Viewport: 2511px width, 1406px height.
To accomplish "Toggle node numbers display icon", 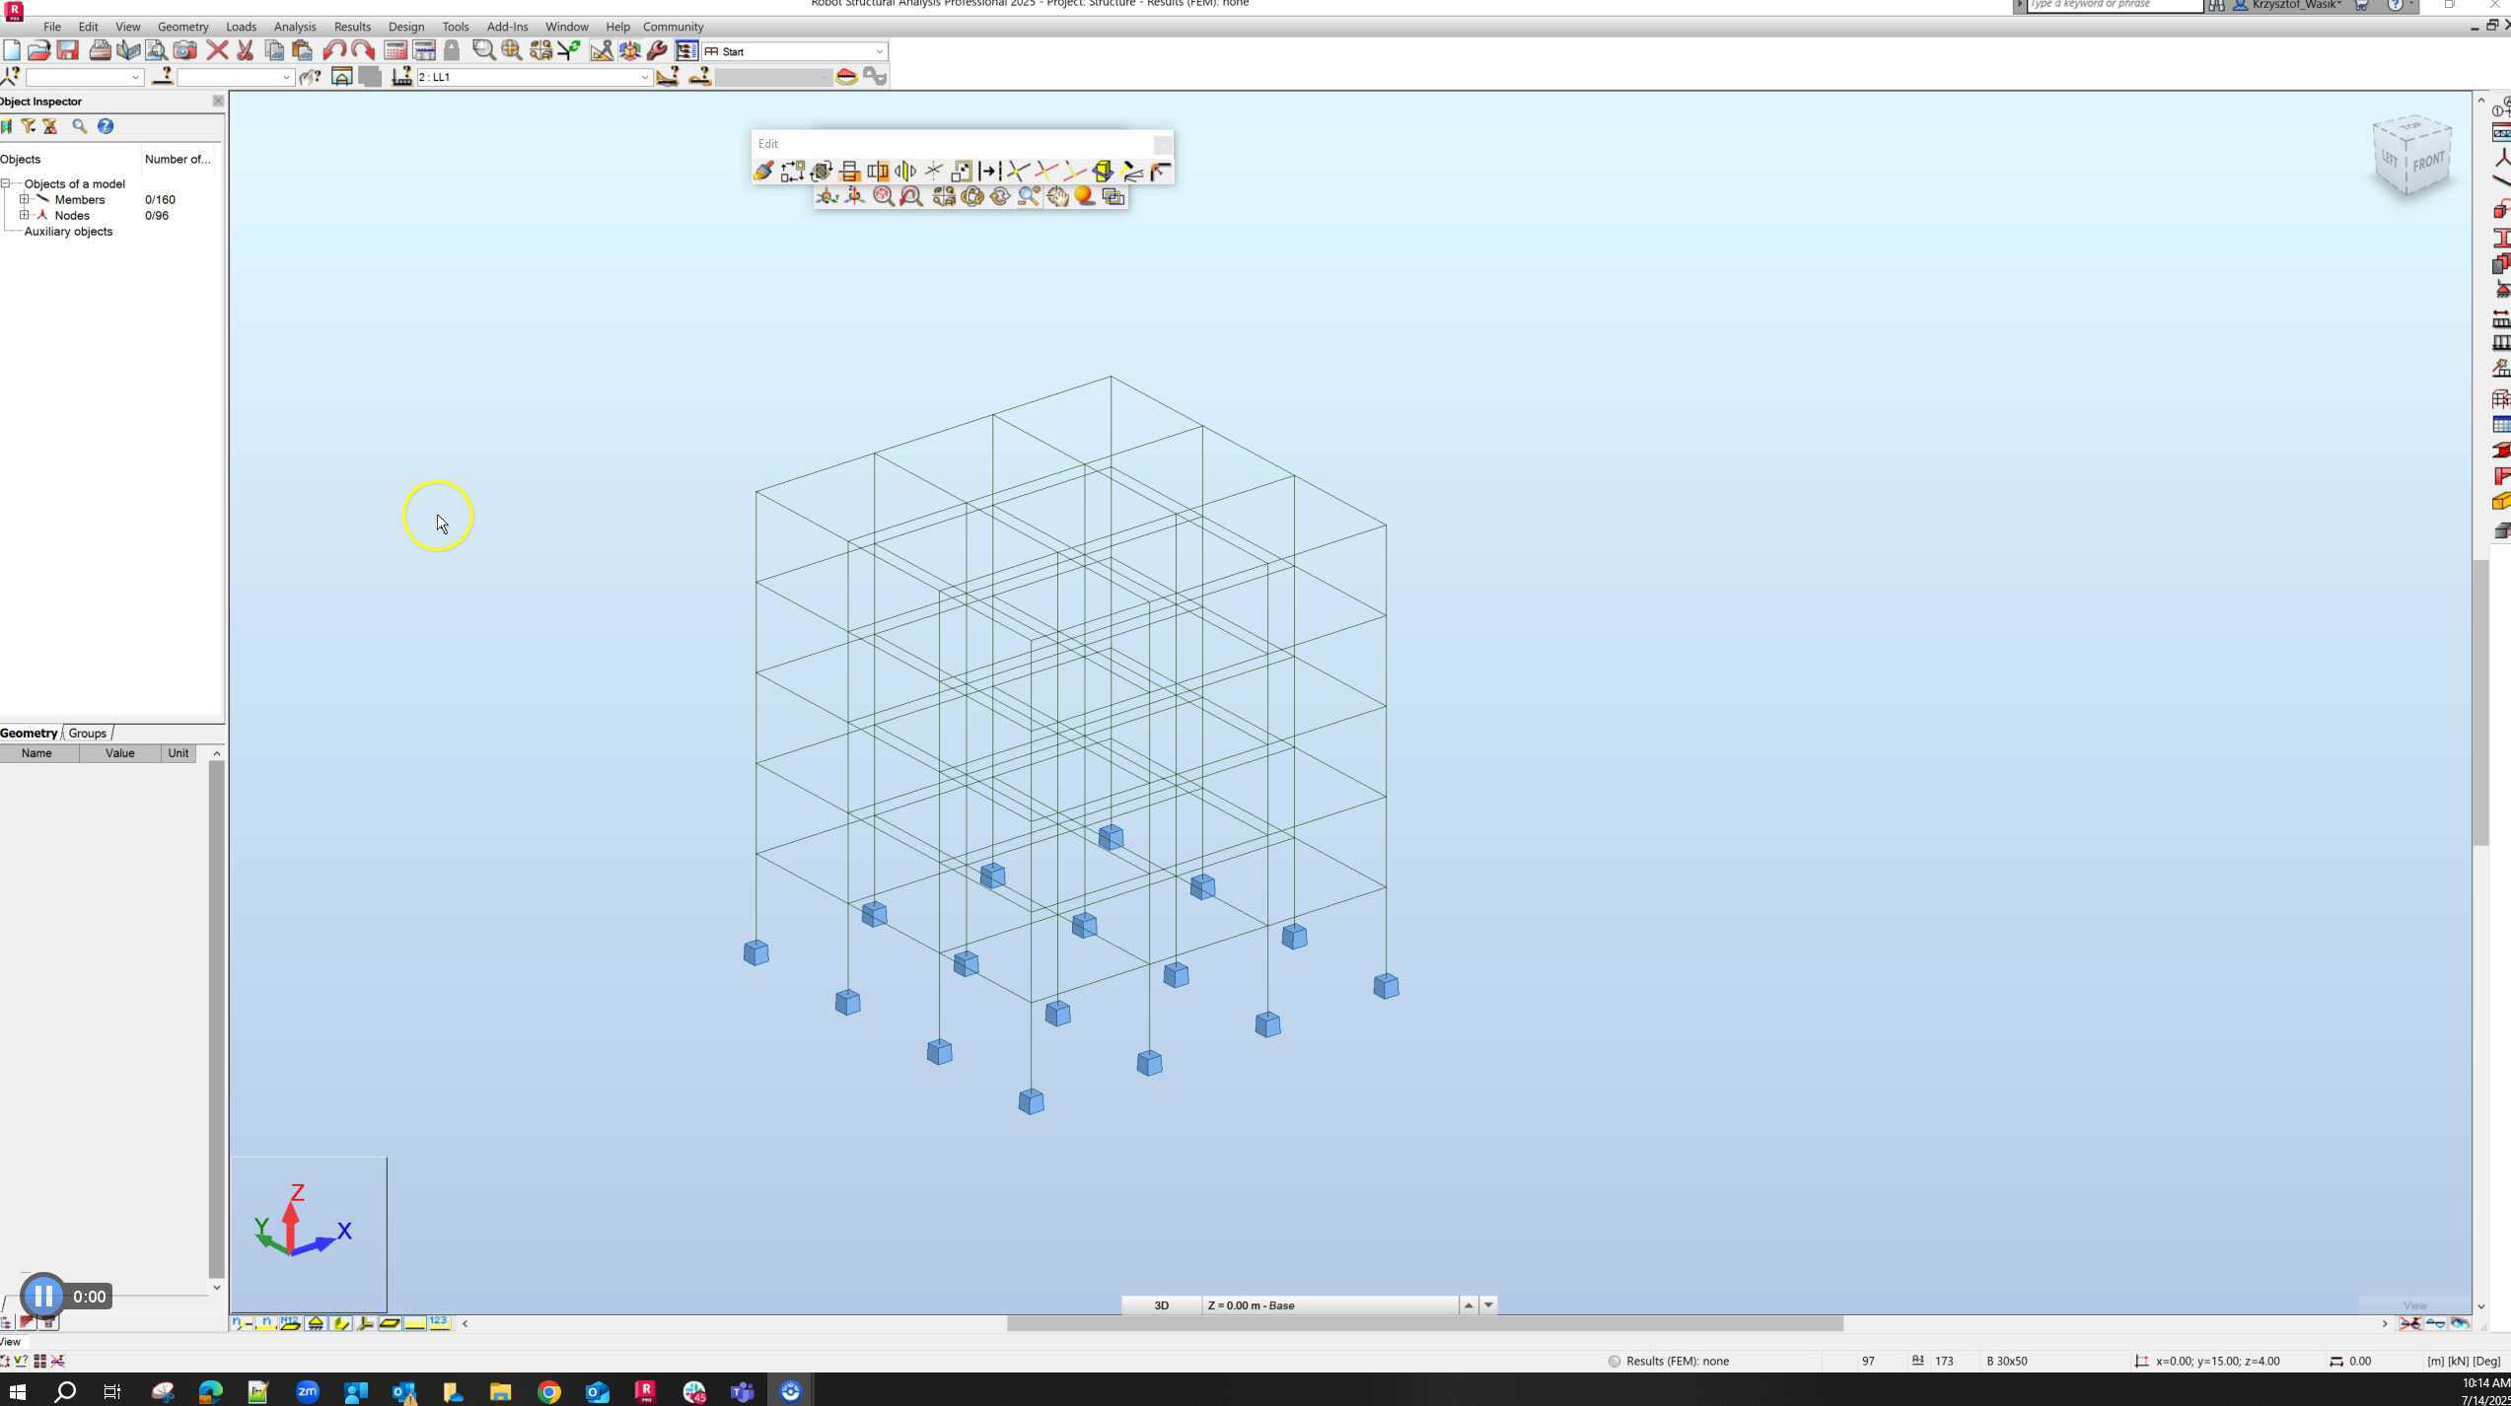I will point(241,1324).
